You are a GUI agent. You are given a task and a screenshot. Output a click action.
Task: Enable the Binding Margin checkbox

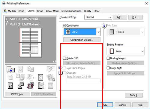click(x=108, y=58)
